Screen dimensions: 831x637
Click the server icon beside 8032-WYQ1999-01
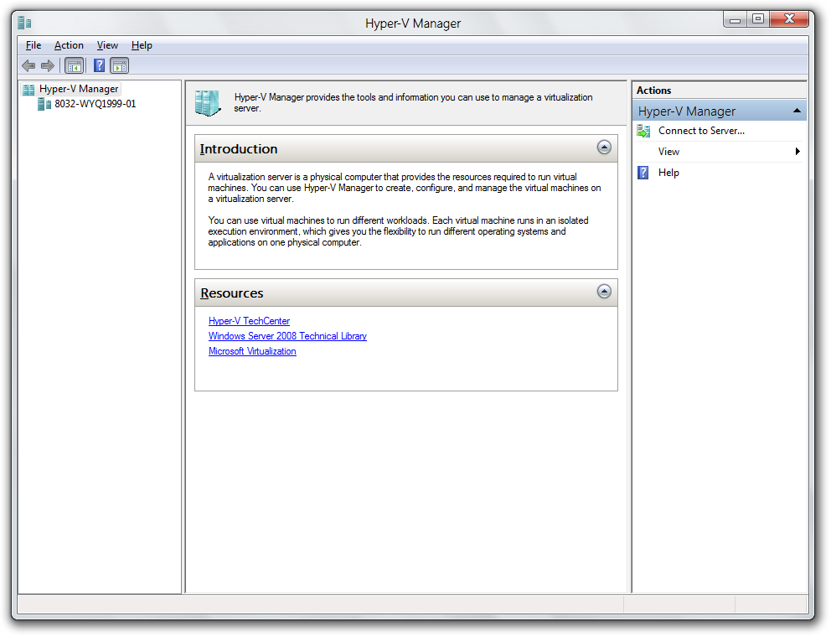tap(44, 104)
